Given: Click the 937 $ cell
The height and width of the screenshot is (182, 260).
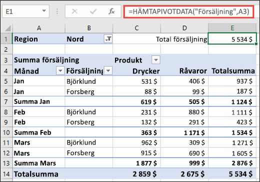Looking at the screenshot, I should point(232,81).
